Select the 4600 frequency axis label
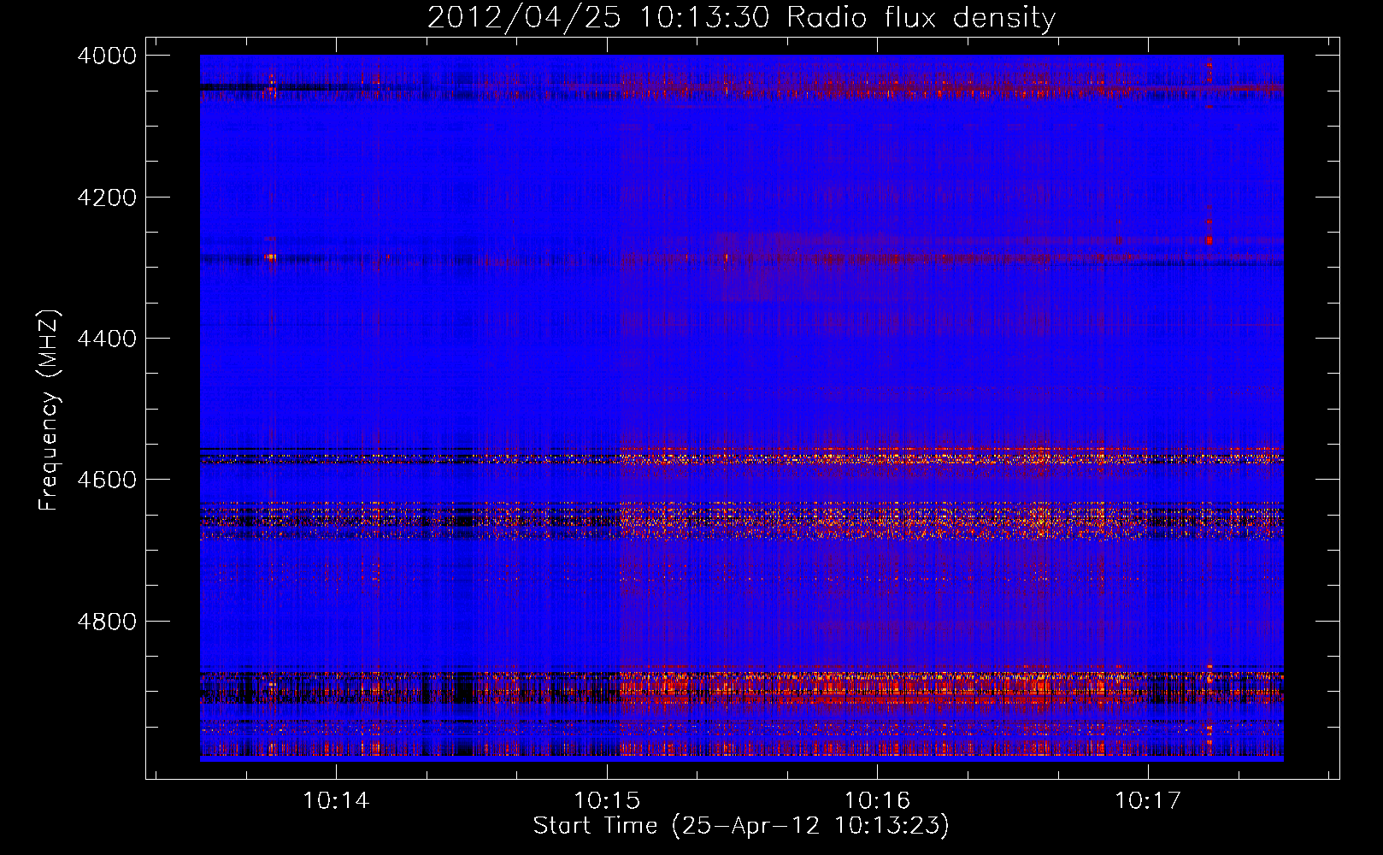Image resolution: width=1383 pixels, height=855 pixels. pyautogui.click(x=107, y=480)
